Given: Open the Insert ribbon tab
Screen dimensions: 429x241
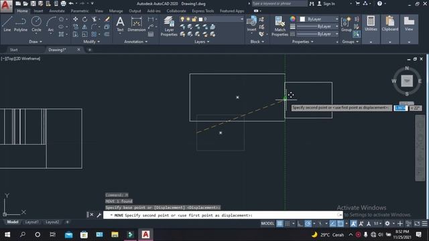Looking at the screenshot, I should 38,11.
